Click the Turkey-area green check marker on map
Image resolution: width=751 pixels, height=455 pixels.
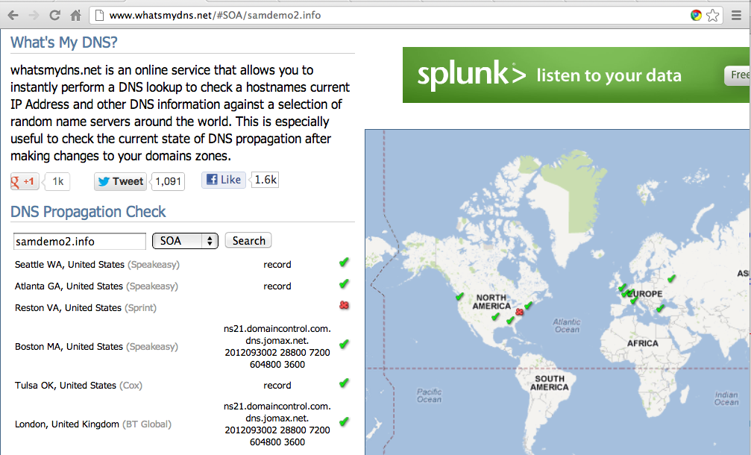661,308
